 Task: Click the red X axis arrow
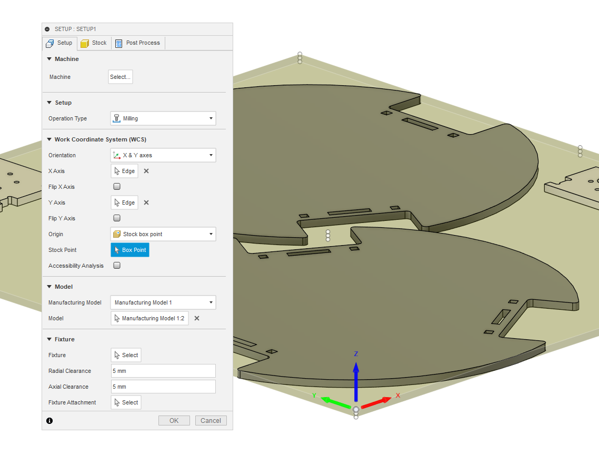(376, 403)
